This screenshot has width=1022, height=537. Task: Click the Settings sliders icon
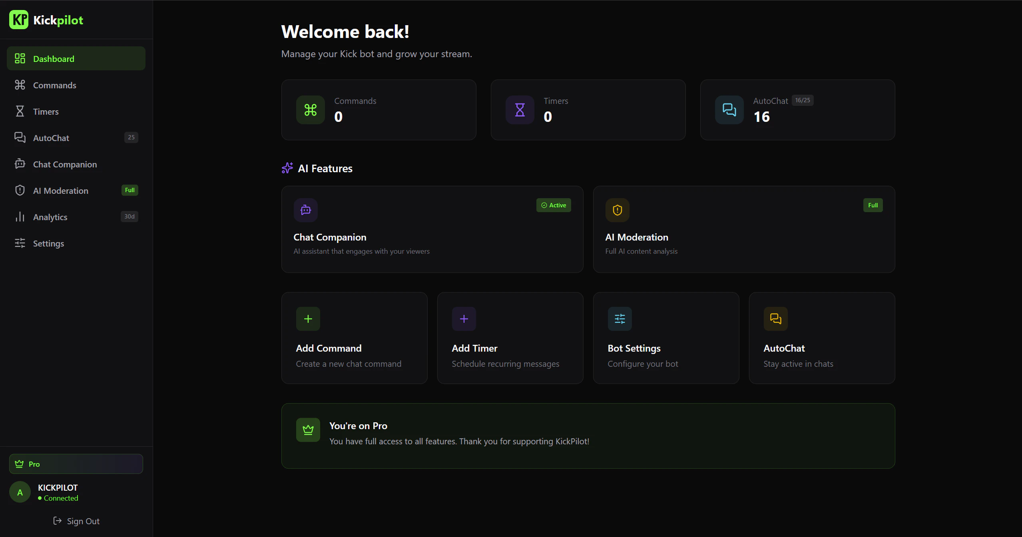[x=20, y=243]
